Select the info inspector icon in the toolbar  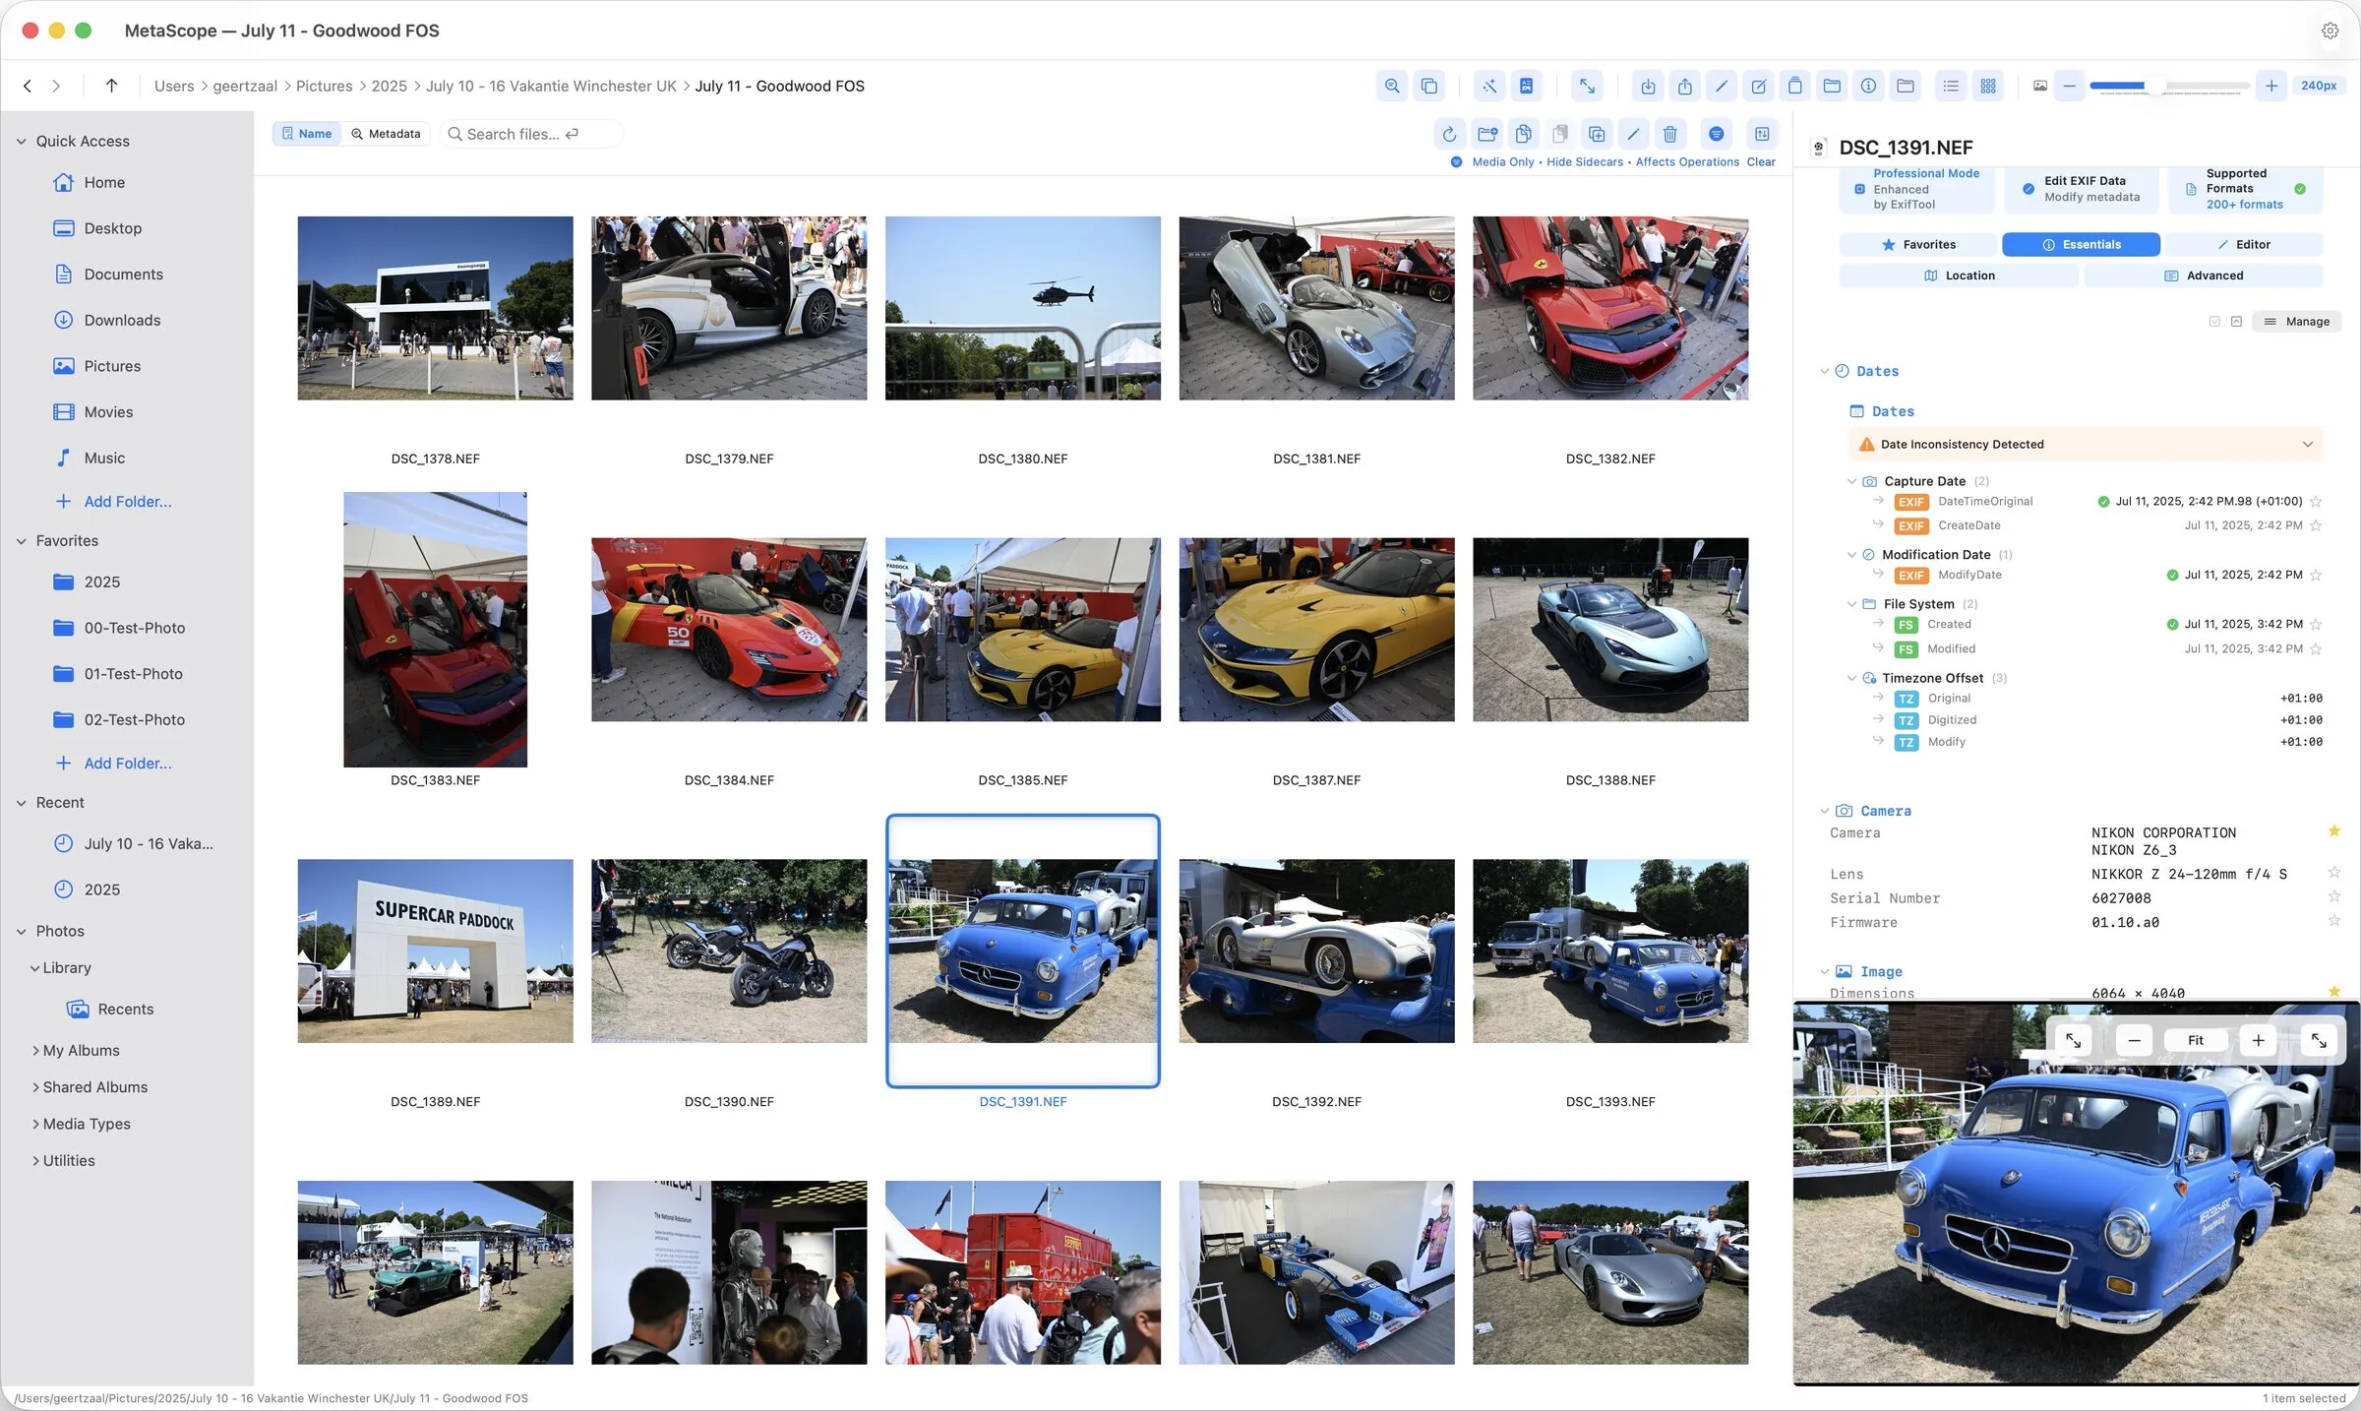pos(1869,86)
